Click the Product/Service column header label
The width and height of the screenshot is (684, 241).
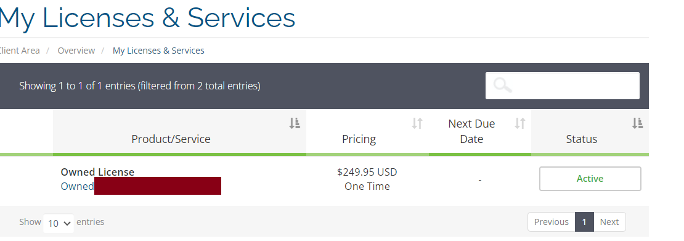tap(171, 139)
